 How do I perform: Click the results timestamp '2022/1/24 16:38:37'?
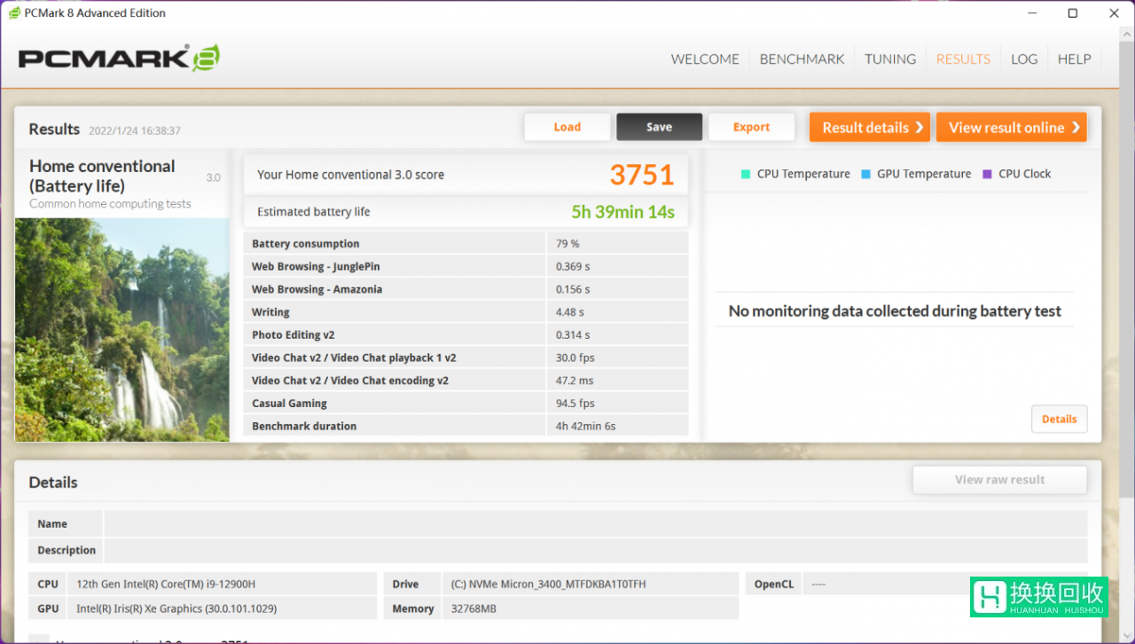click(x=135, y=130)
